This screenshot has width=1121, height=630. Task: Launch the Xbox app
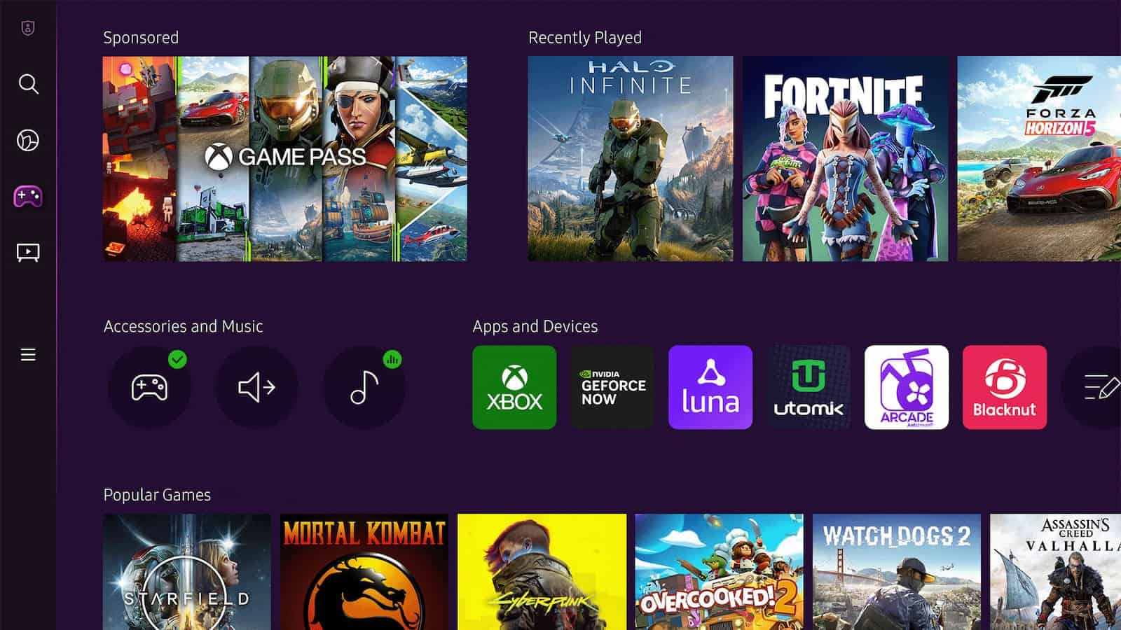coord(514,387)
